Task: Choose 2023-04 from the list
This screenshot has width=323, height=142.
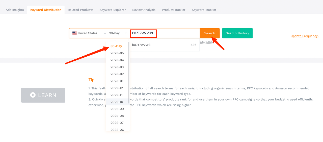Action: 117,60
